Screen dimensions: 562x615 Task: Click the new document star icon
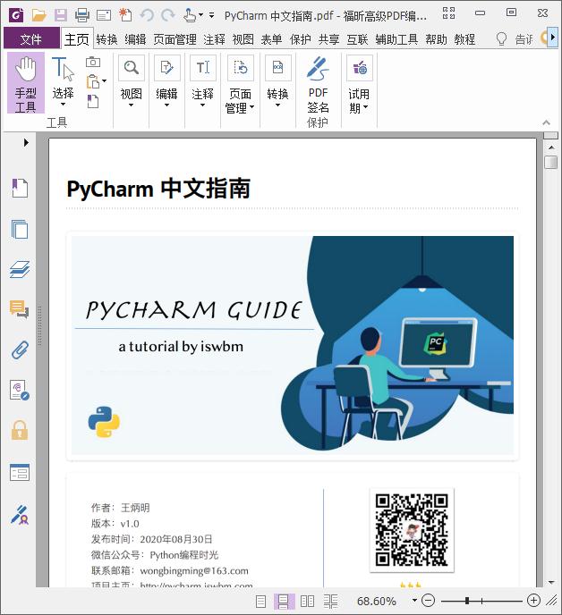point(125,15)
